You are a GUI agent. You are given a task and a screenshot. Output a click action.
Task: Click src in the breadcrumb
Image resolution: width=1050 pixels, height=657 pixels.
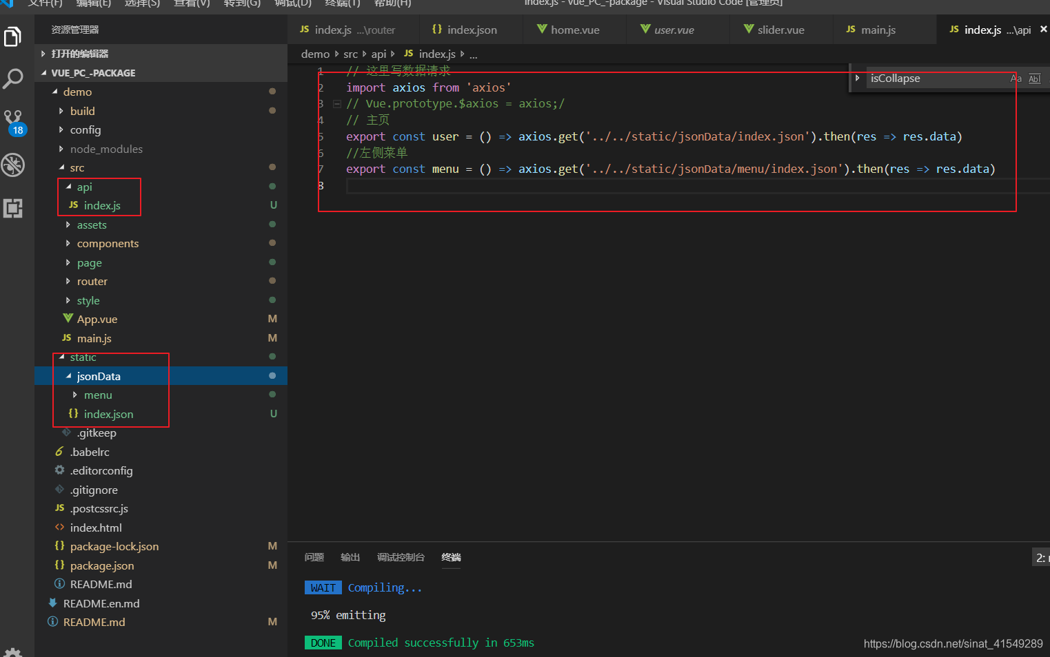[x=350, y=54]
